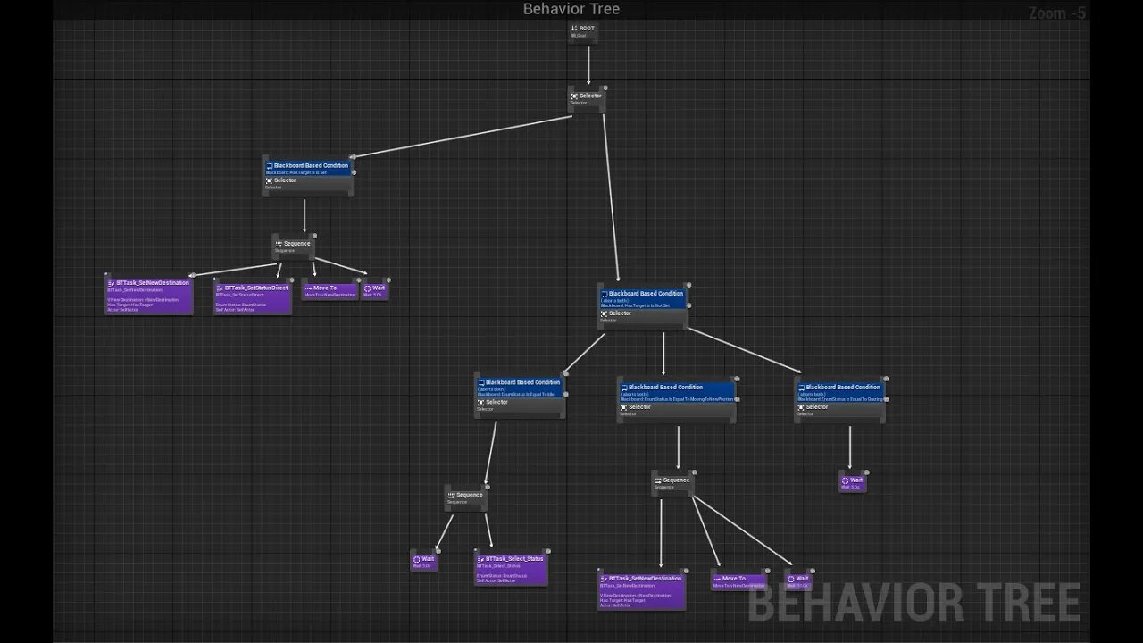
Task: Select the Sequence node under 'HasTarget Is Set' branch
Action: 293,246
